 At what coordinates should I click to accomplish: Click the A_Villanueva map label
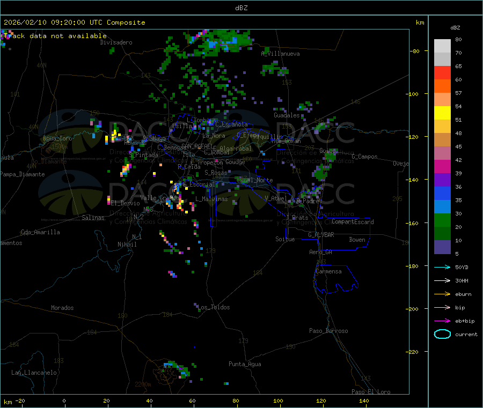tap(280, 54)
